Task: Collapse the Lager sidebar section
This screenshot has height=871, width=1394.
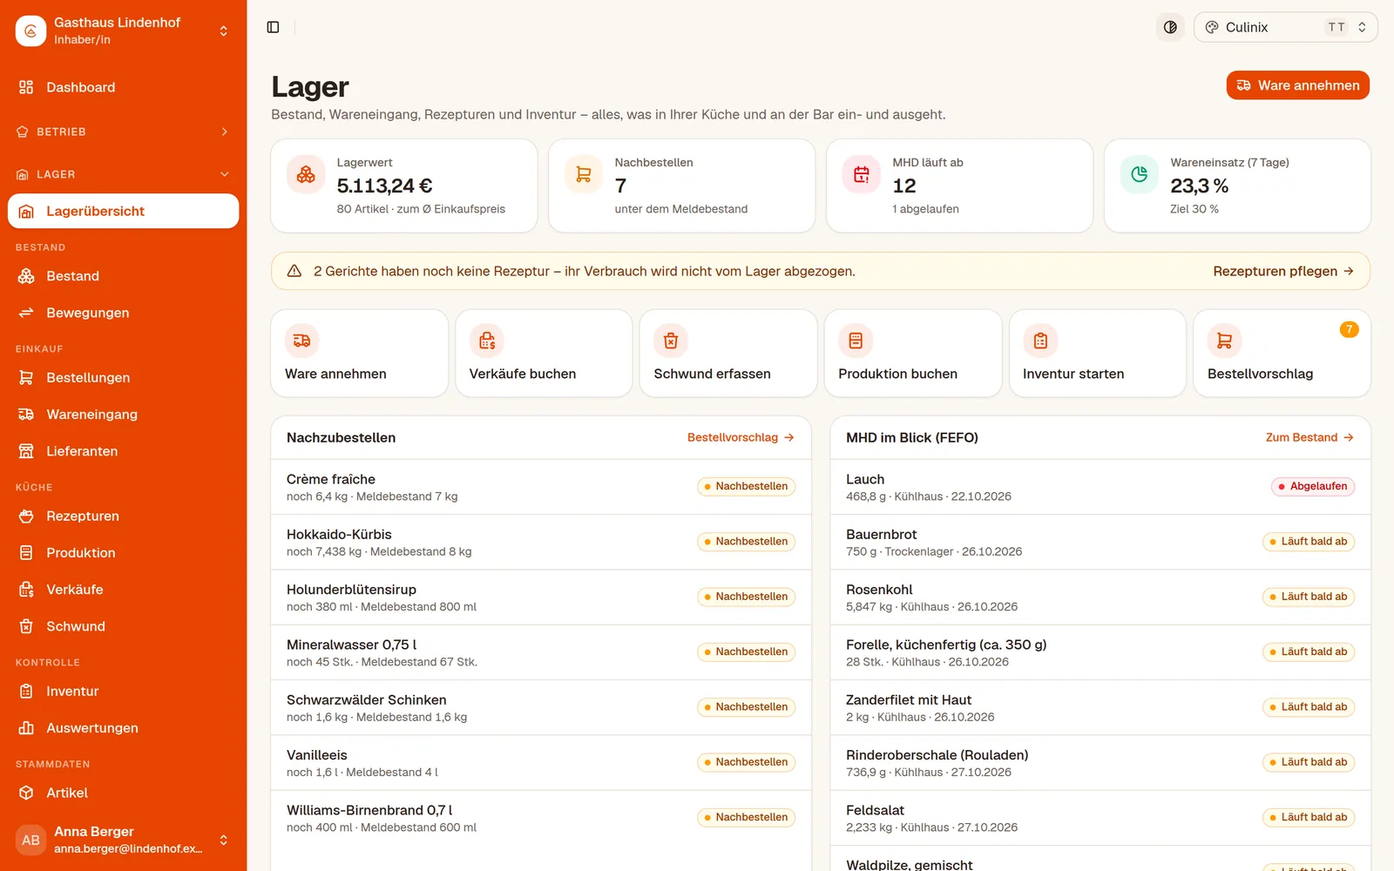Action: pyautogui.click(x=123, y=174)
